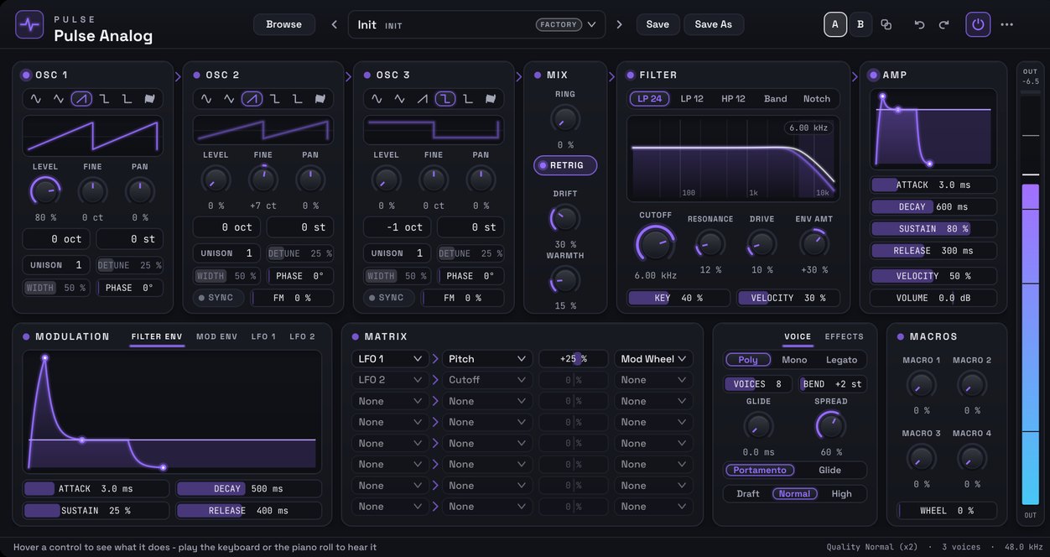Toggle OSC 1 enable dot

[x=26, y=75]
